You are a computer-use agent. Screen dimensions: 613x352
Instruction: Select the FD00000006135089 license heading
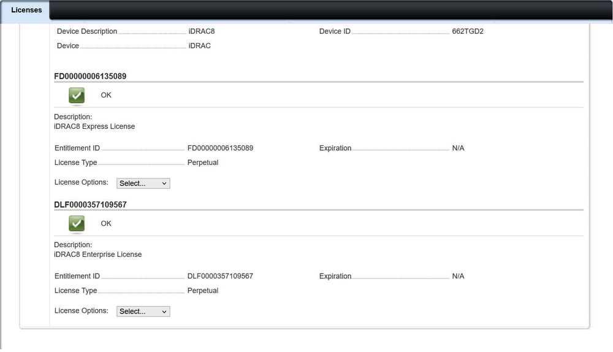[x=90, y=76]
